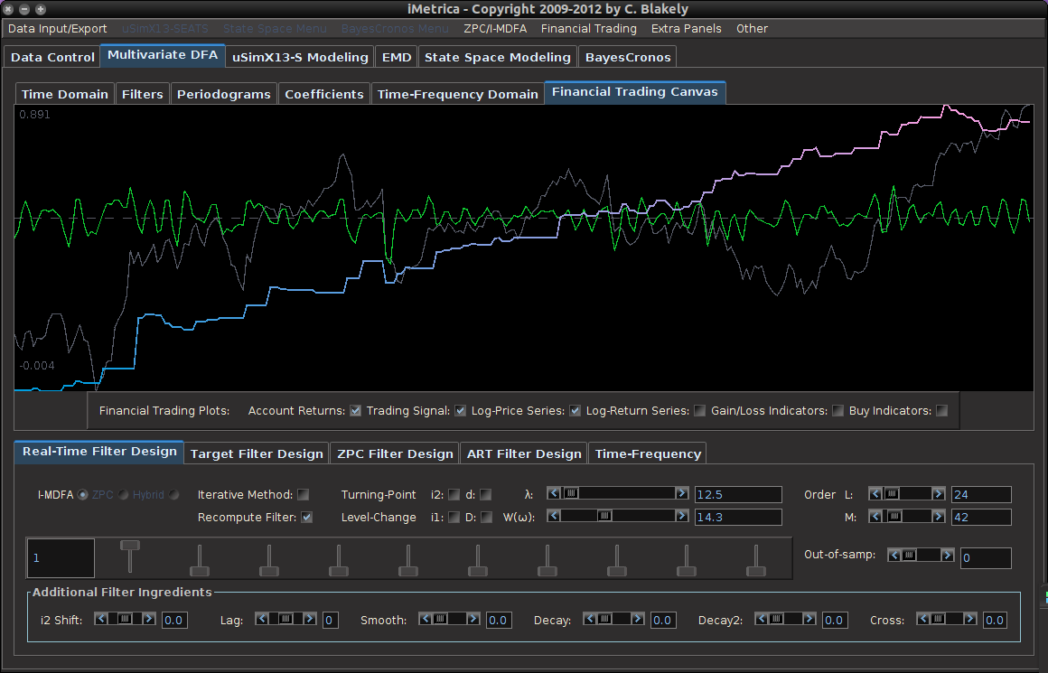Check the Buy Indicators box
Image resolution: width=1048 pixels, height=673 pixels.
941,410
